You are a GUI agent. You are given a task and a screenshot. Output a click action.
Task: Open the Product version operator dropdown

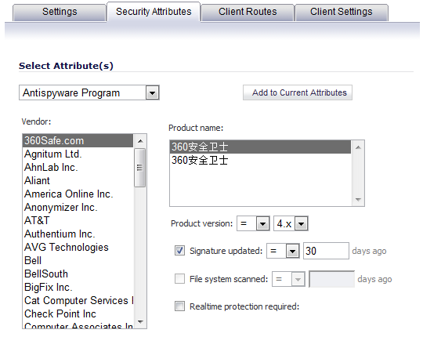click(253, 223)
